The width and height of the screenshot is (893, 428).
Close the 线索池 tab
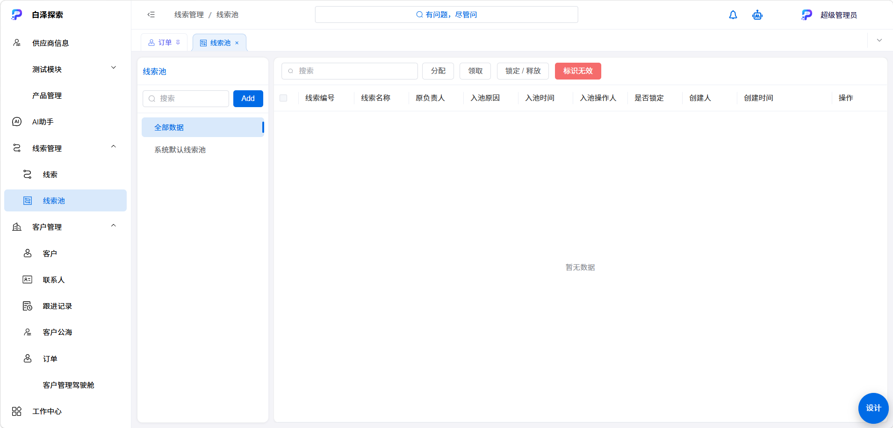[237, 43]
